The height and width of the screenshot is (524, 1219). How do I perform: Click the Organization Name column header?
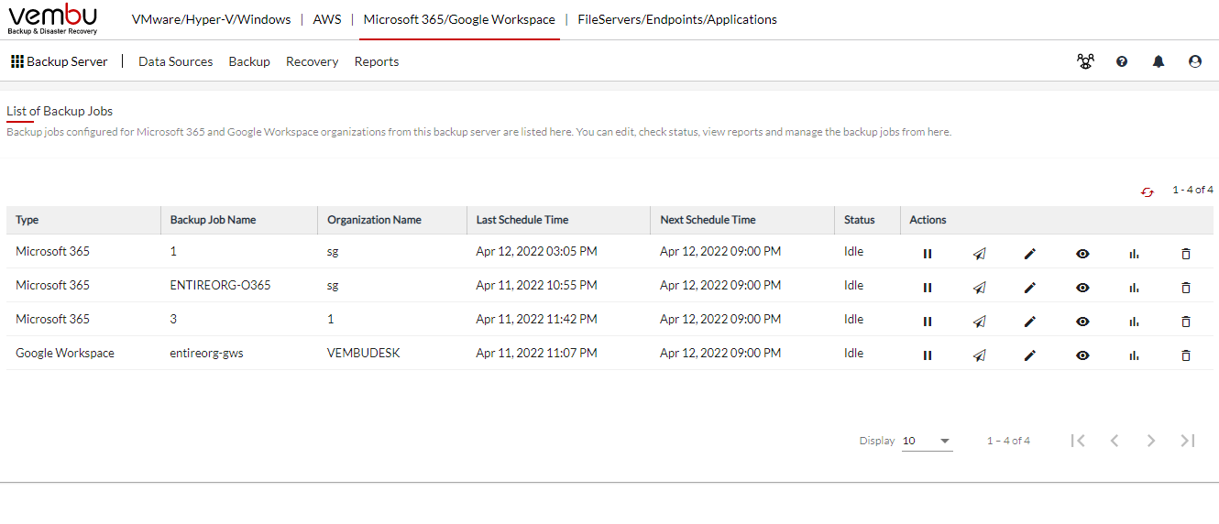(392, 220)
